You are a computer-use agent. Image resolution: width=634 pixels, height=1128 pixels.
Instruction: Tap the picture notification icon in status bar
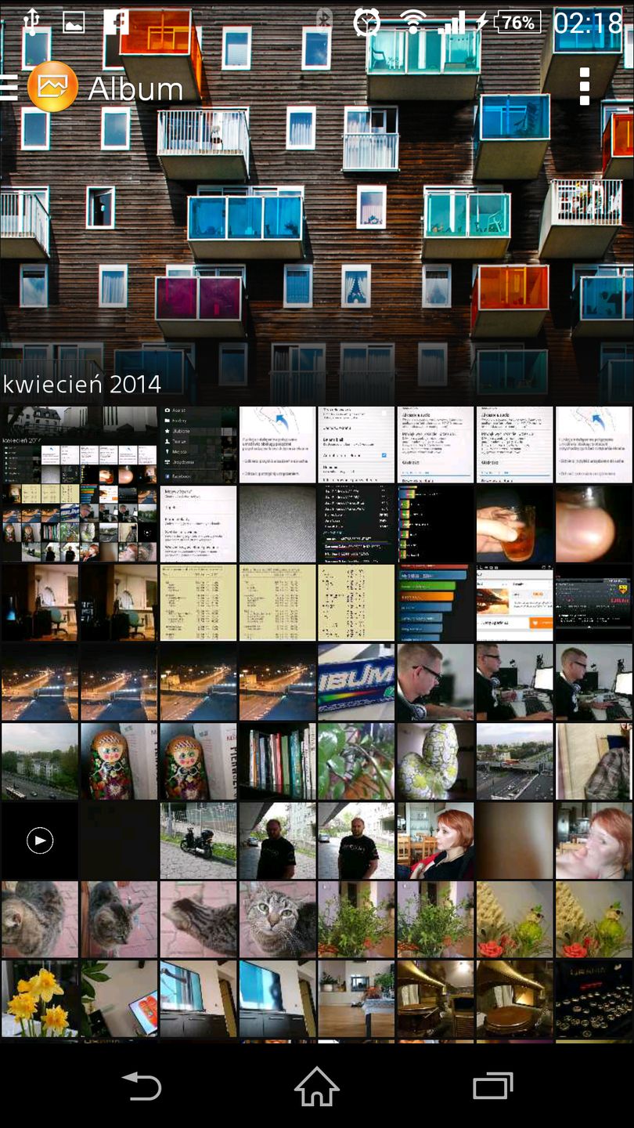tap(74, 23)
